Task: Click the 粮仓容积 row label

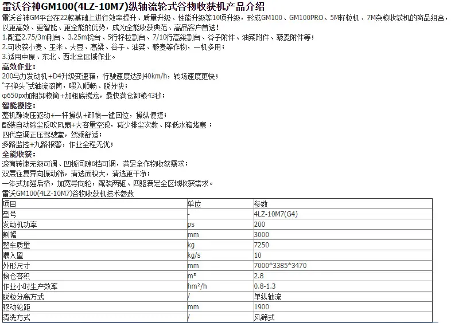Action: [x=17, y=276]
